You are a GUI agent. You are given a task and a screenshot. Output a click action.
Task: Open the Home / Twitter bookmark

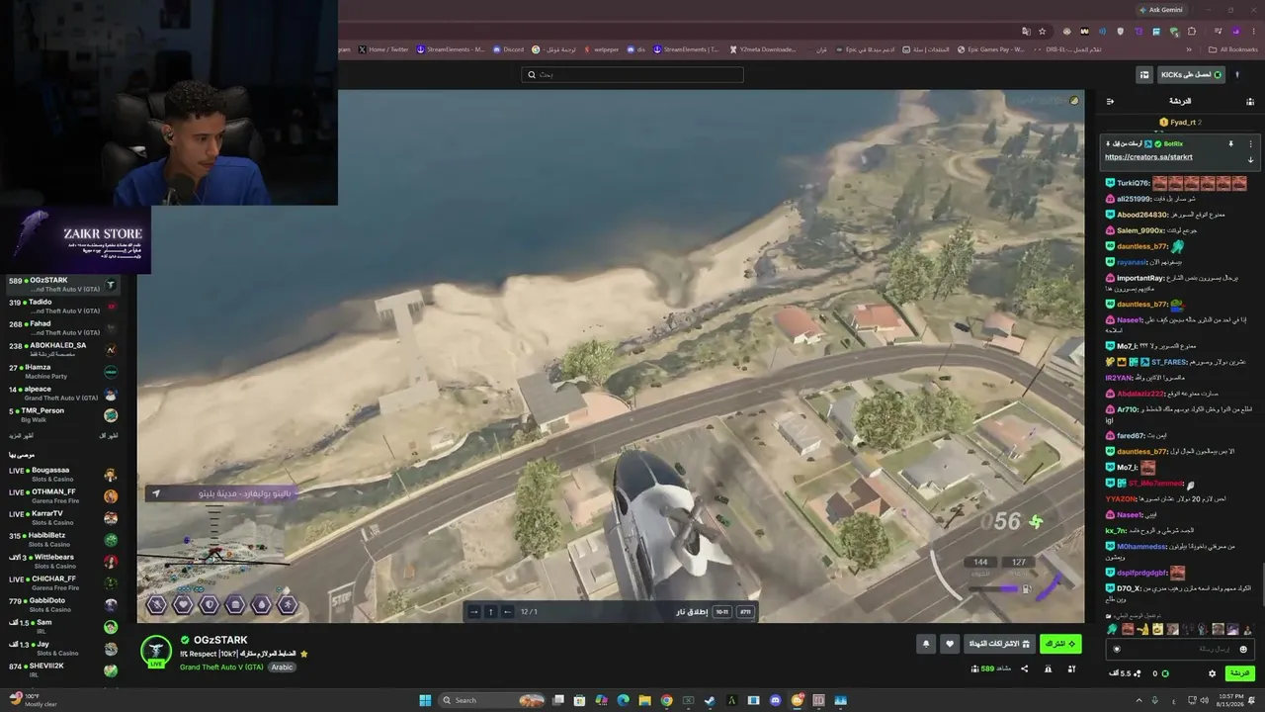click(x=383, y=49)
